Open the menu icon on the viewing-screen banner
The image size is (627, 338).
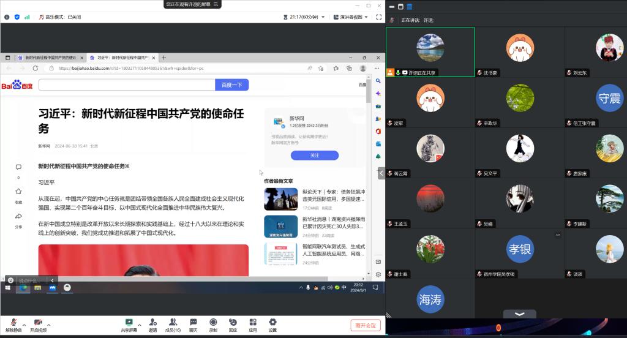tap(216, 4)
